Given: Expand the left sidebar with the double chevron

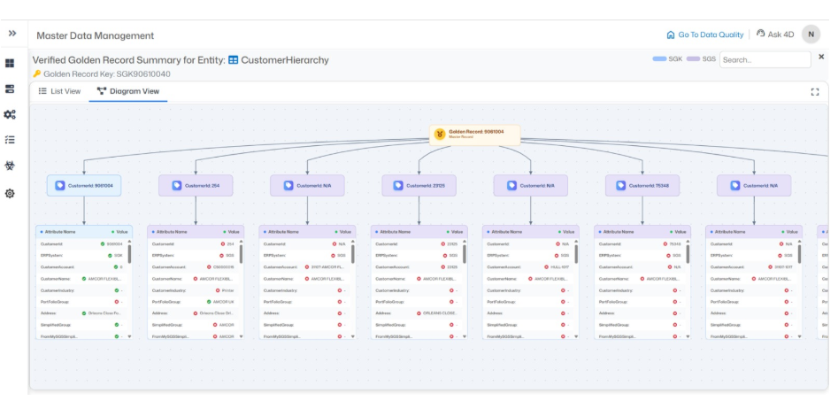Looking at the screenshot, I should 12,33.
